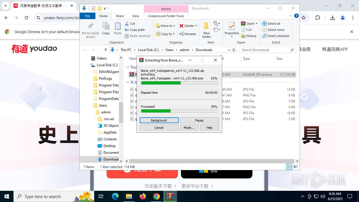Click the Copy icon in the Clipboard group
359x202 pixels.
point(106,26)
